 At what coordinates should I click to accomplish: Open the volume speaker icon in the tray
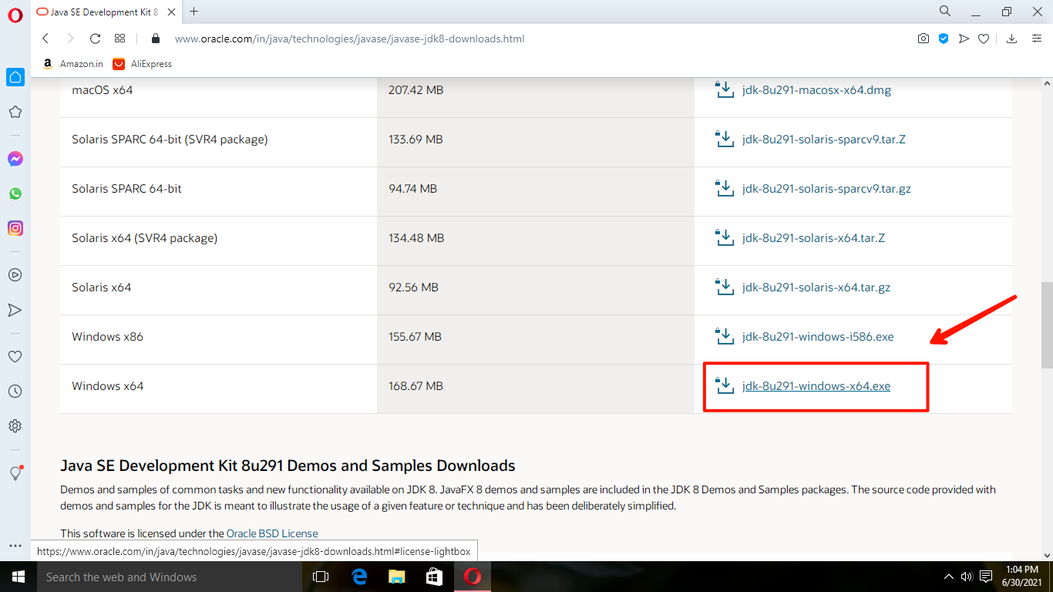point(967,577)
